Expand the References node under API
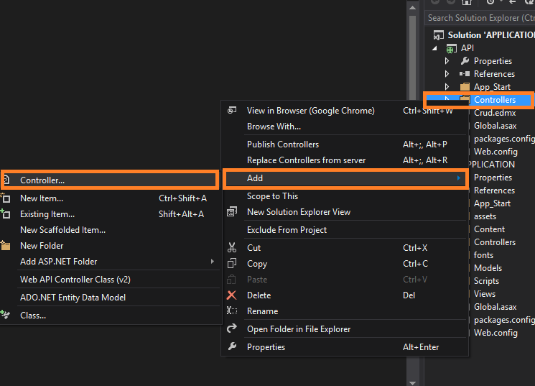The image size is (535, 386). point(447,74)
